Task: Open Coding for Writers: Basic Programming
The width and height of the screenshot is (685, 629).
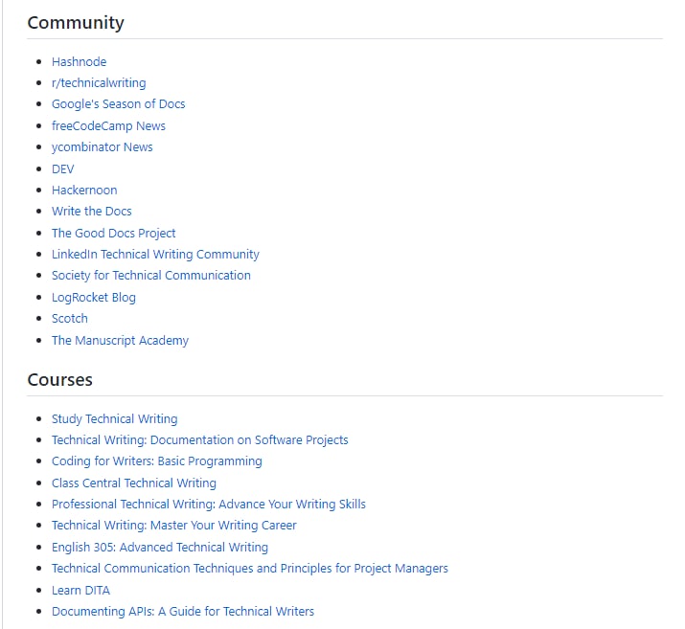Action: (156, 461)
